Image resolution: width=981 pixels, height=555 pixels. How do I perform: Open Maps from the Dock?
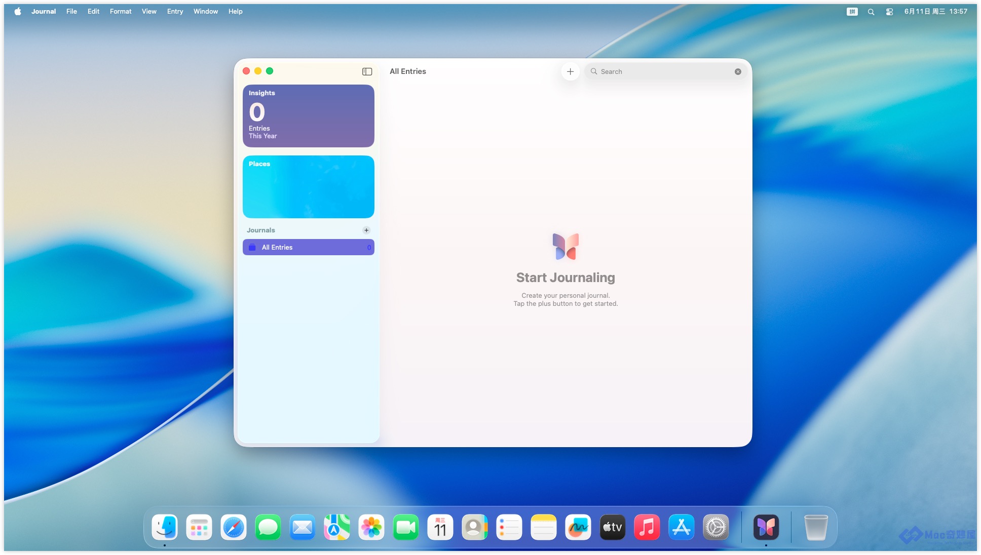click(x=337, y=527)
